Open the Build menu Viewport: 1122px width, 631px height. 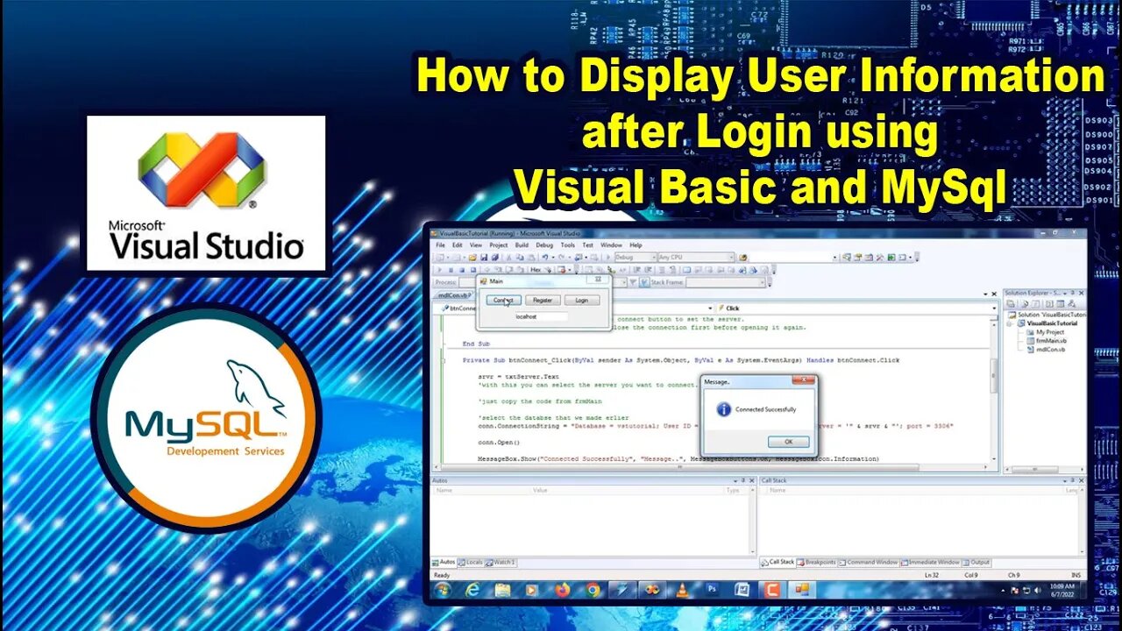(x=522, y=245)
